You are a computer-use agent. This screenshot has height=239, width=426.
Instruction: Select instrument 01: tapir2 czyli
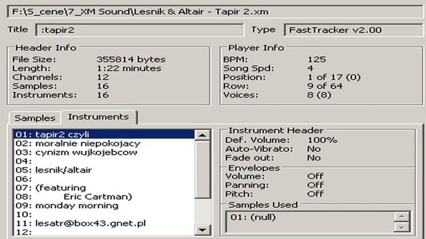[x=104, y=134]
